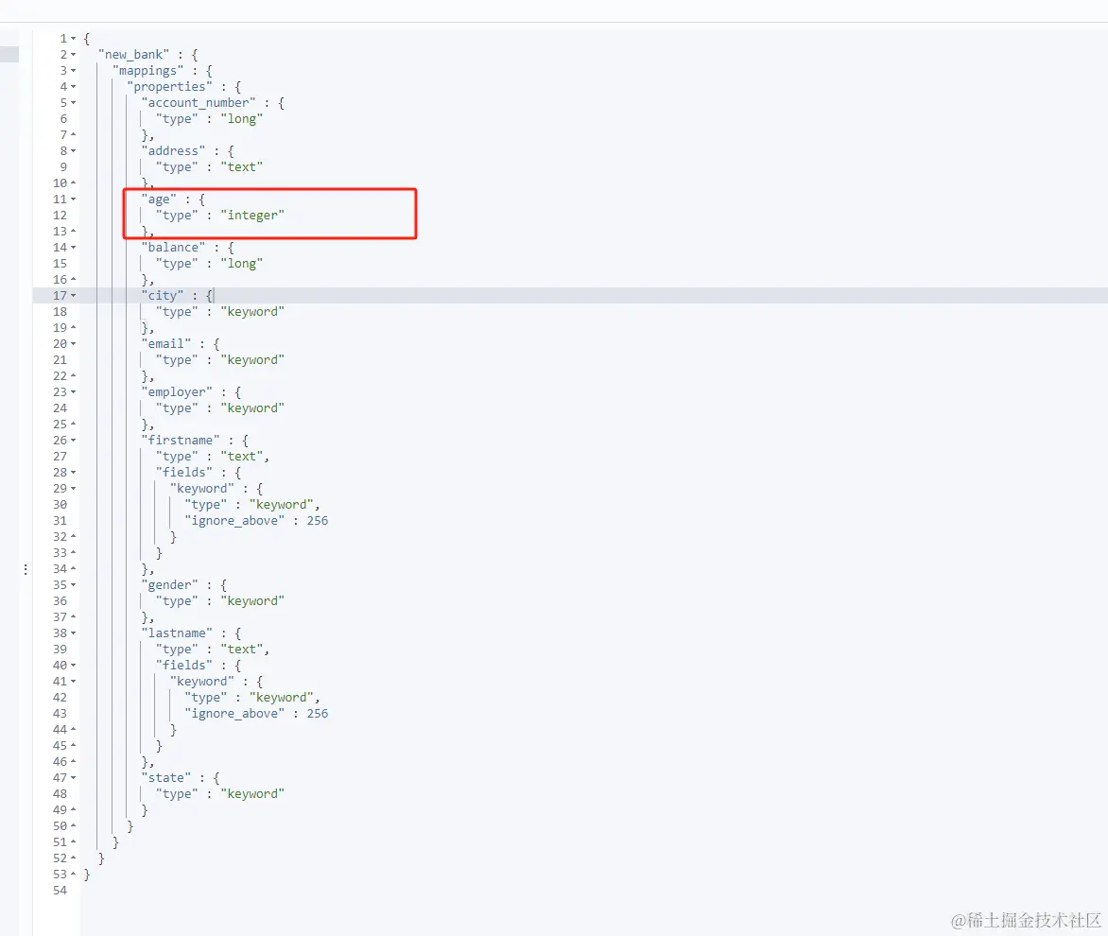Click the "keyword" value on line 48
1108x936 pixels.
252,794
